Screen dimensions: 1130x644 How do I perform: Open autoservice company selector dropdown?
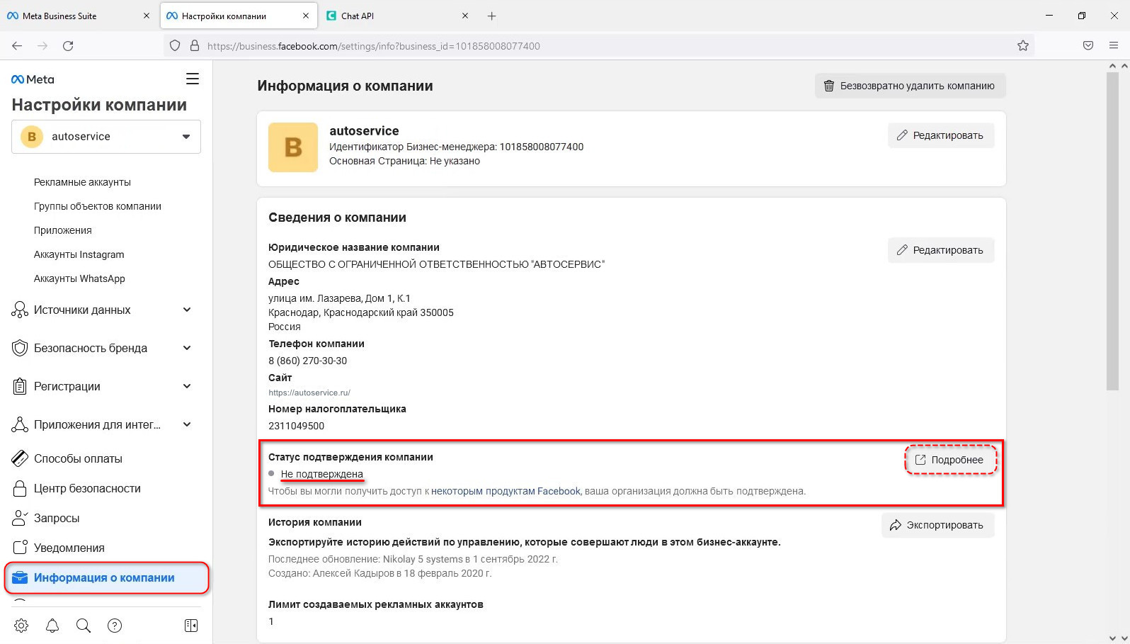tap(106, 137)
